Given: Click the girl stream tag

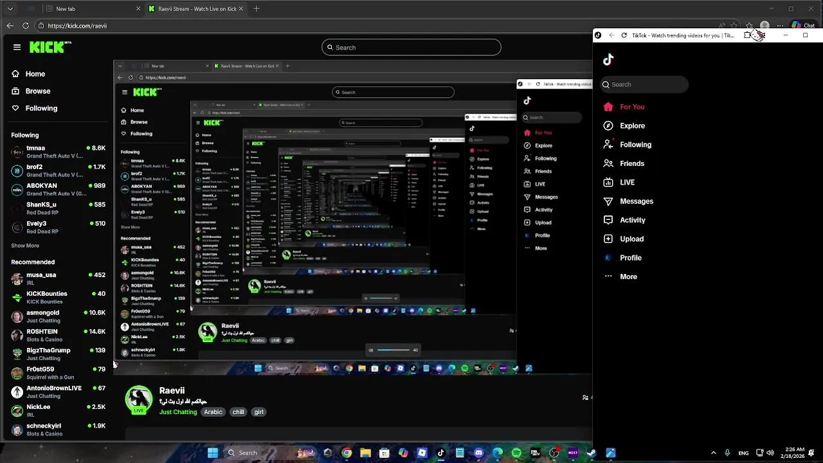Looking at the screenshot, I should click(258, 412).
